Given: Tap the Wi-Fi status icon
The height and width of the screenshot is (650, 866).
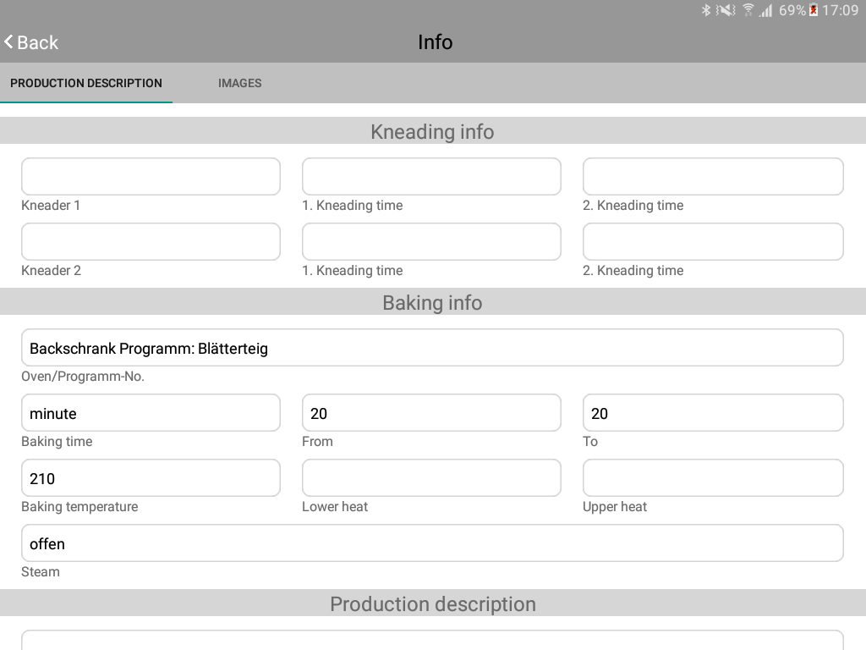Looking at the screenshot, I should click(748, 11).
